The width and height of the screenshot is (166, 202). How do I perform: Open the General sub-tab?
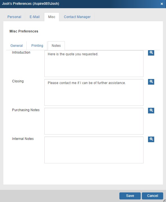(17, 46)
